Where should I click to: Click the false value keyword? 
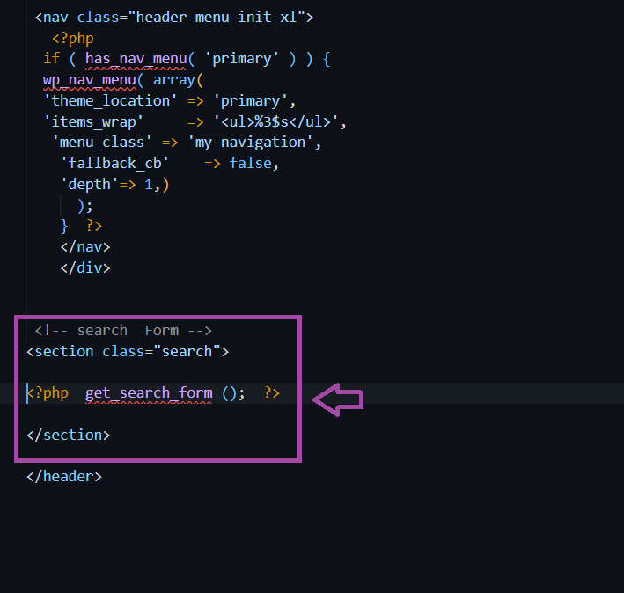click(x=250, y=164)
